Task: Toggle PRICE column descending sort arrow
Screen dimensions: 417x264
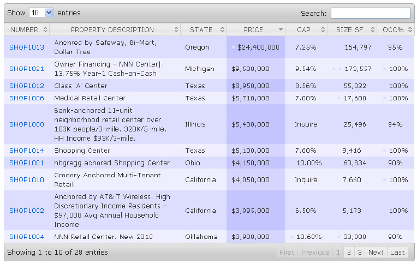Action: click(281, 29)
